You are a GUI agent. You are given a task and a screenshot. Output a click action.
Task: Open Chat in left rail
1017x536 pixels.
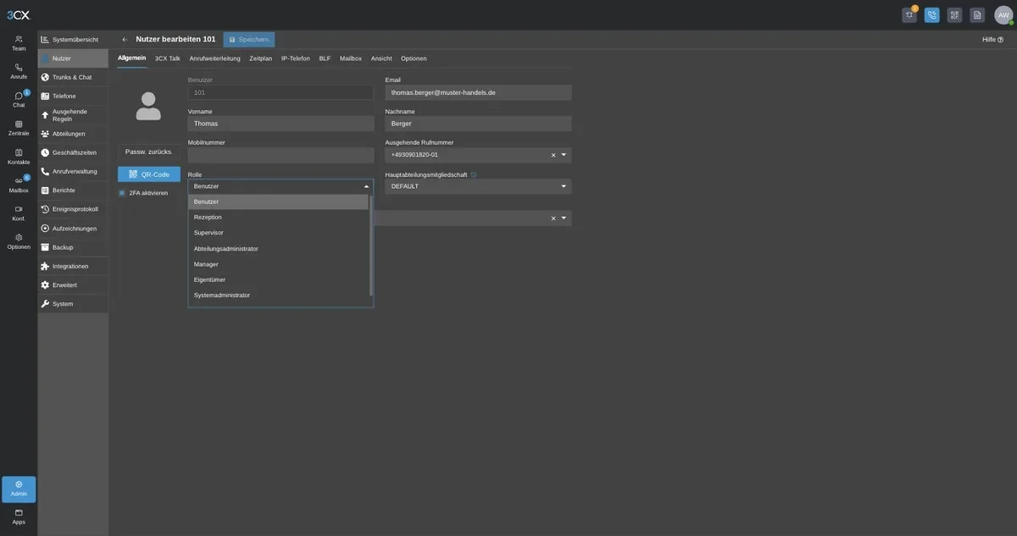pyautogui.click(x=19, y=100)
